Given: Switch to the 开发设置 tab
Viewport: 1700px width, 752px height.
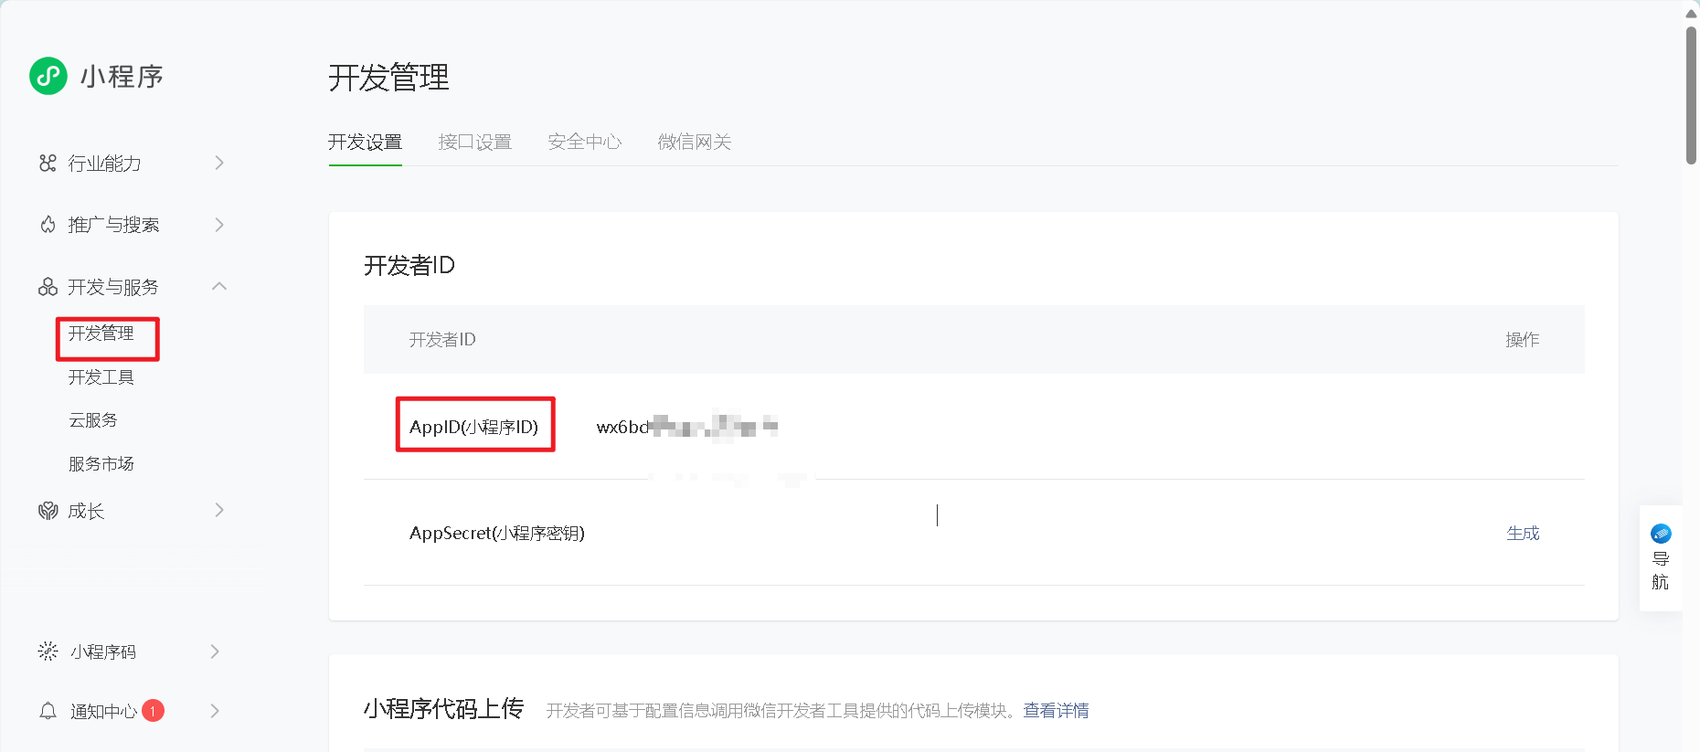Looking at the screenshot, I should 365,143.
